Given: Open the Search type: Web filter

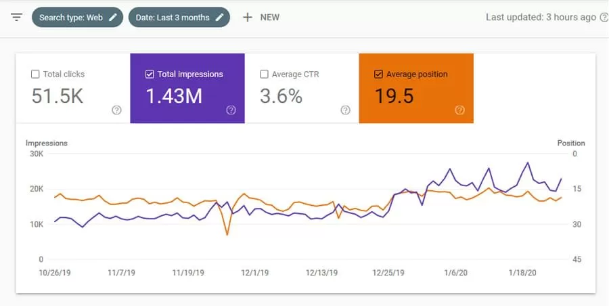Looking at the screenshot, I should tap(71, 18).
